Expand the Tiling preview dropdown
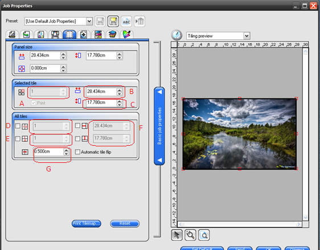 click(x=247, y=36)
